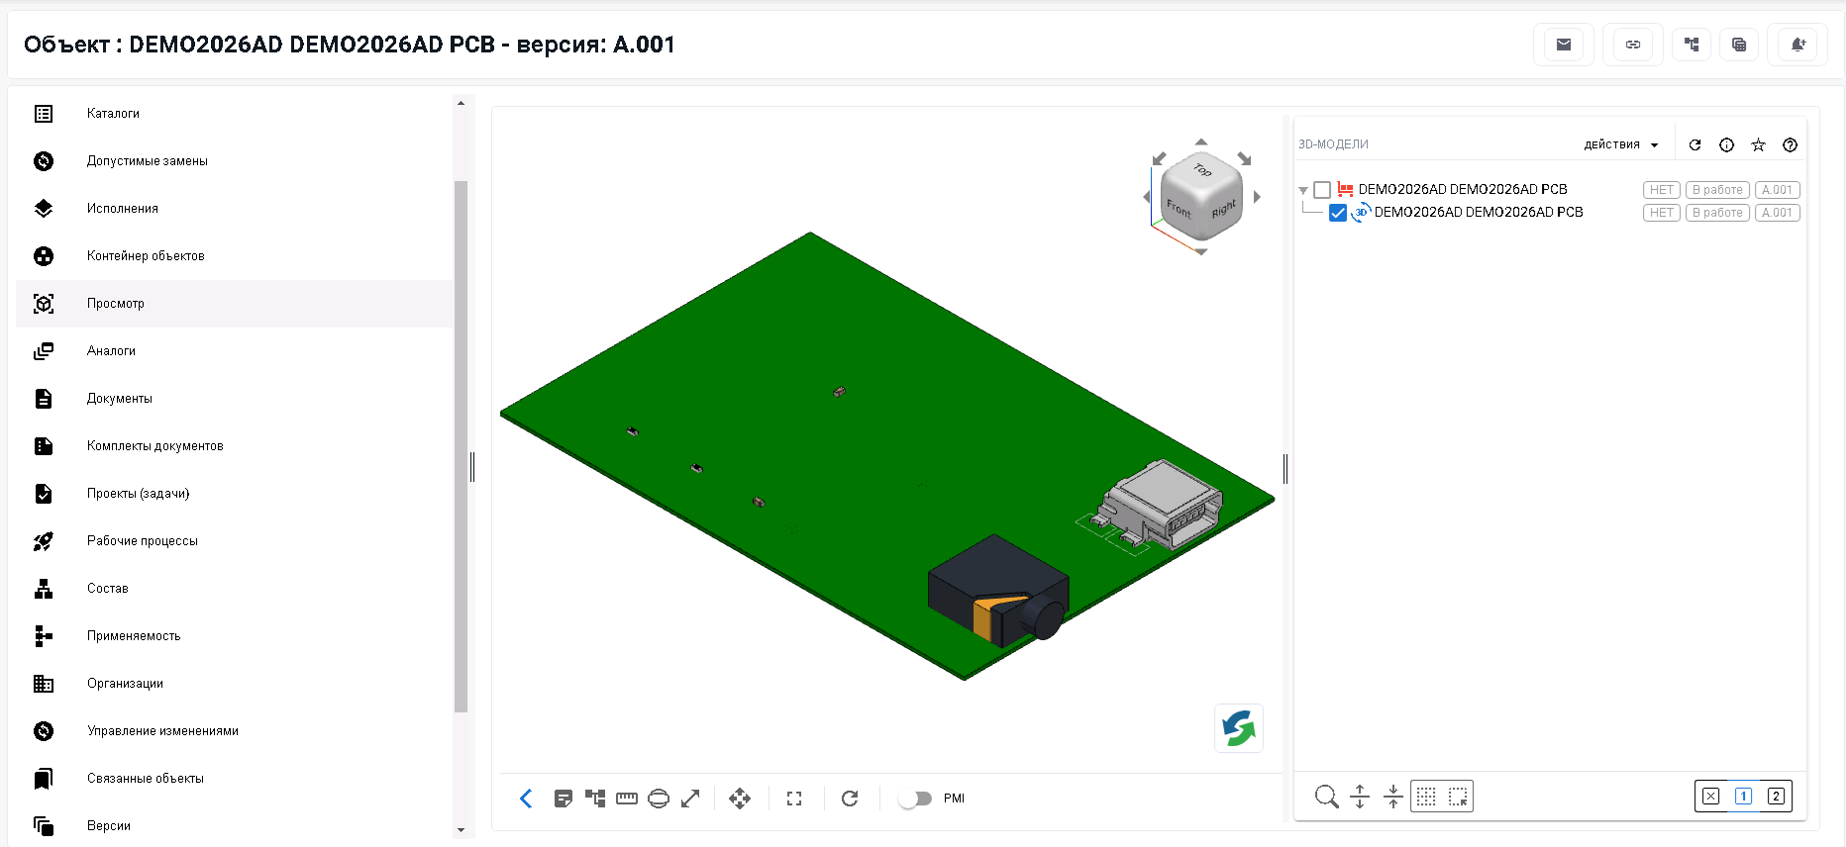Screen dimensions: 1846x847
Task: Select the section cut tool icon
Action: pyautogui.click(x=659, y=799)
